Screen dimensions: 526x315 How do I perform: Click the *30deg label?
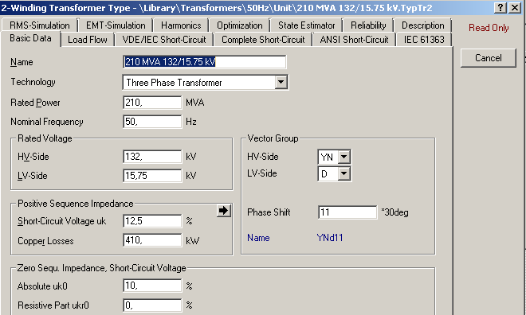(394, 212)
